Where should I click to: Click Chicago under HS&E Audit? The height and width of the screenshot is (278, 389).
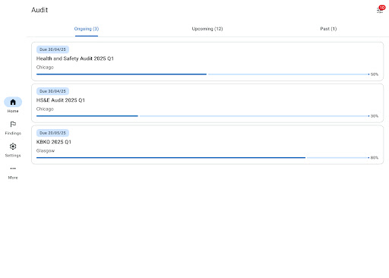pos(45,109)
